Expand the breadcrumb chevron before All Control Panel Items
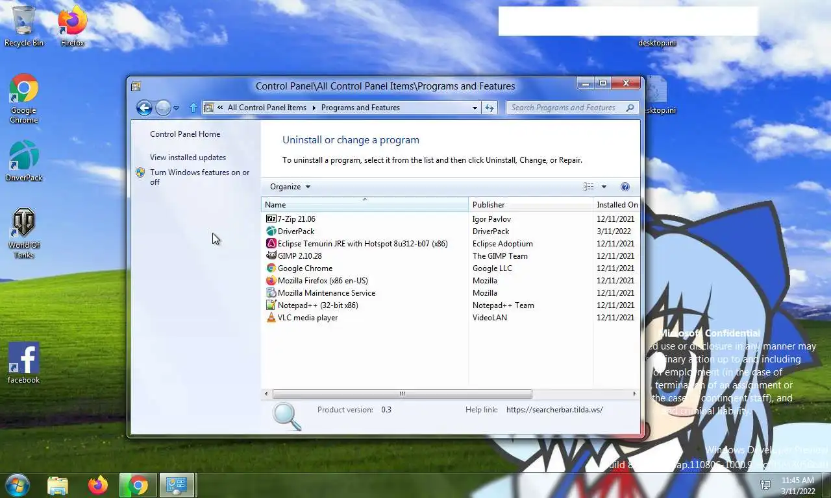831x498 pixels. coord(221,108)
